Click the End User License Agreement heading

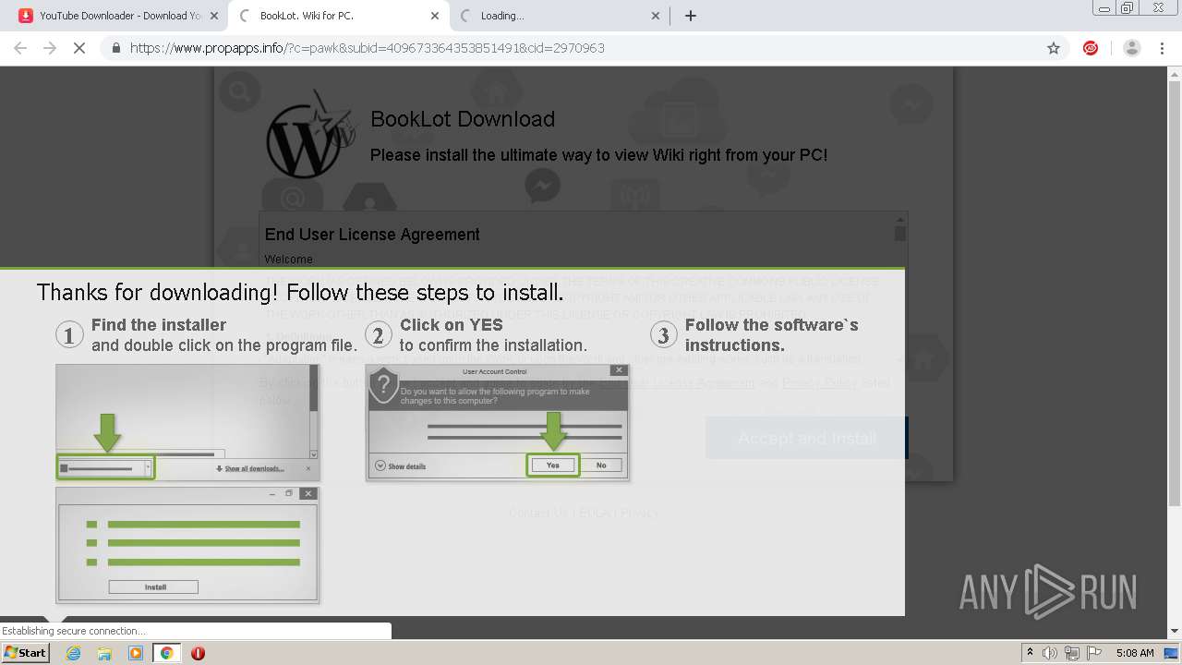(372, 235)
